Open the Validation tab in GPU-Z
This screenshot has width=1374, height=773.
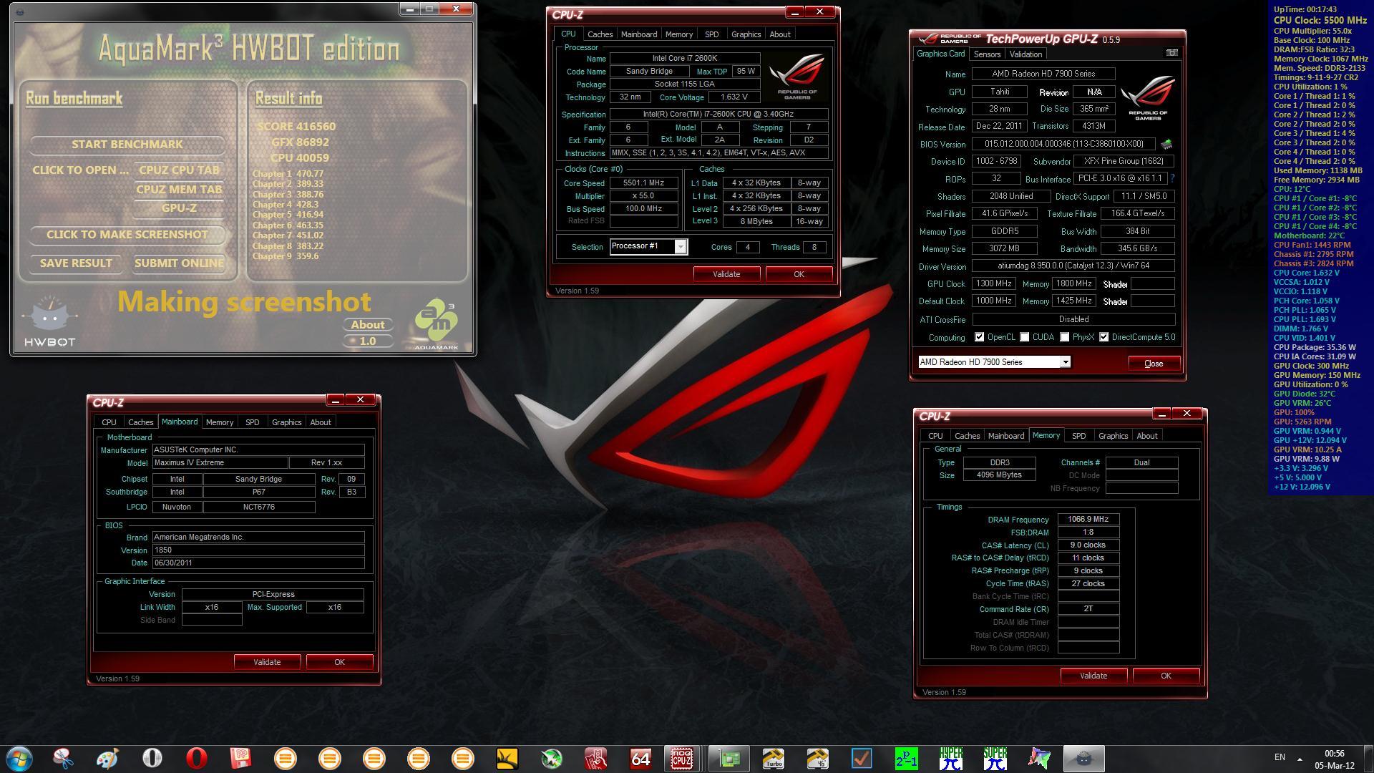(x=1025, y=54)
